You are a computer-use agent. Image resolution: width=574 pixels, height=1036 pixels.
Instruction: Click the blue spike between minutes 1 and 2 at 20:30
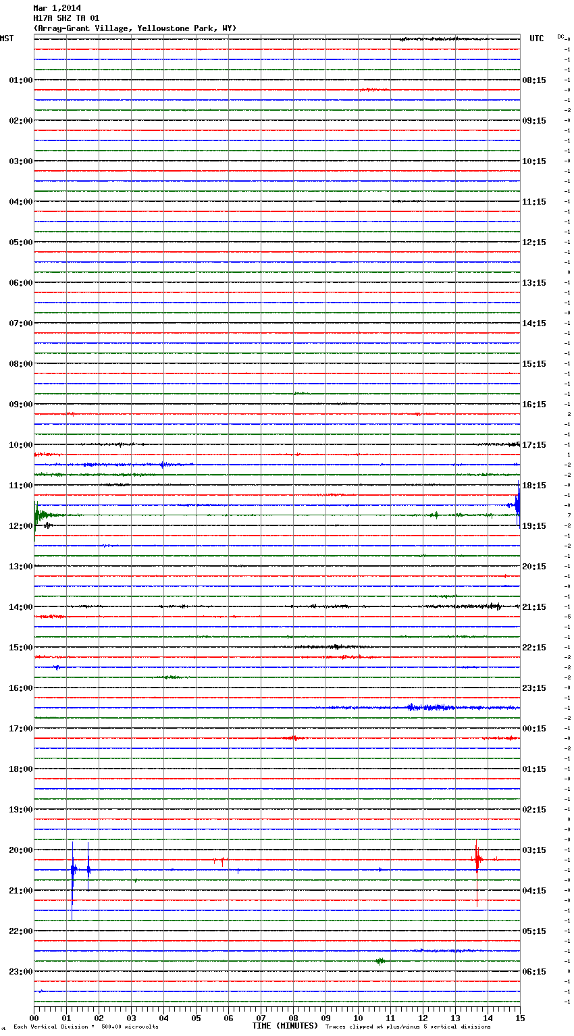[88, 868]
